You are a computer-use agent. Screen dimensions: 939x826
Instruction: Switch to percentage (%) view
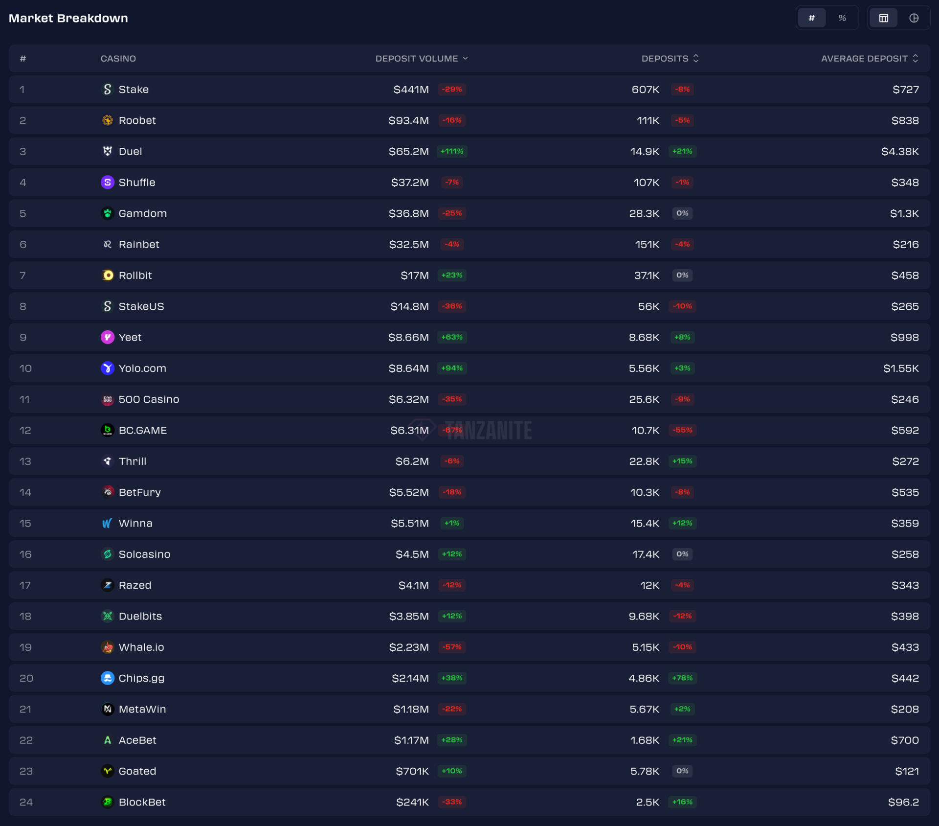coord(842,18)
